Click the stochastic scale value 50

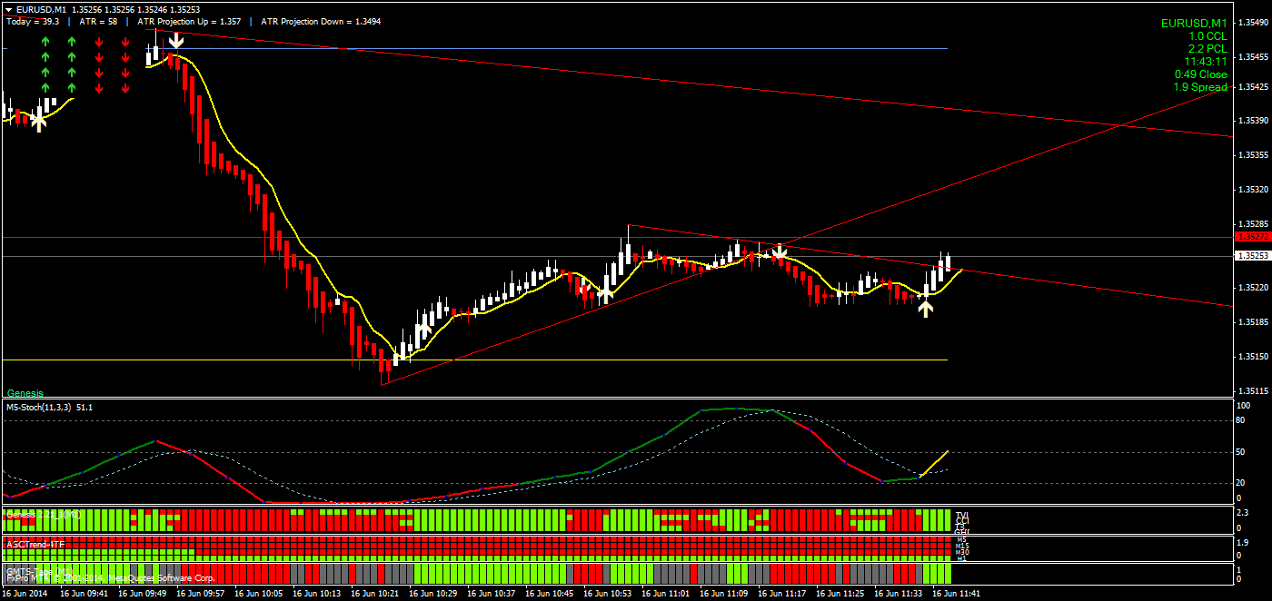click(x=1240, y=452)
